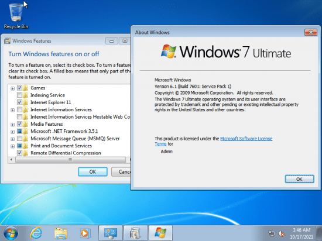Toggle the Print and Document Services checkbox
This screenshot has width=322, height=241.
(19, 146)
